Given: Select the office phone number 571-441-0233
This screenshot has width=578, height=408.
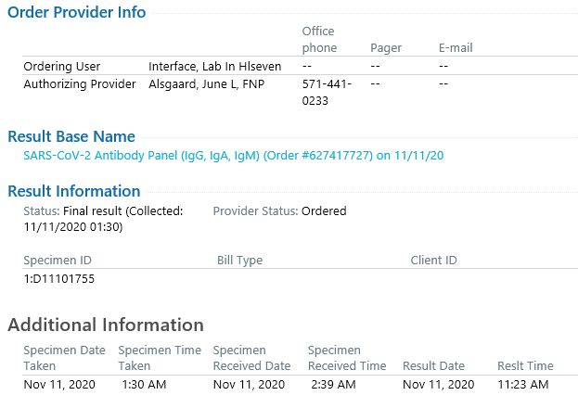Looking at the screenshot, I should (x=327, y=92).
